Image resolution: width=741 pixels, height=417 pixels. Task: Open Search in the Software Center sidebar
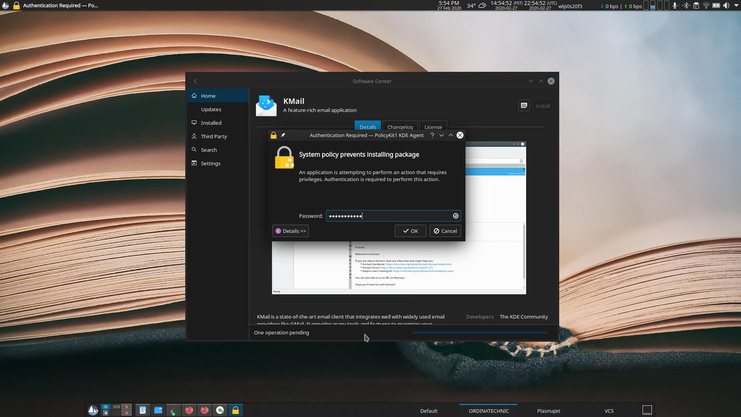click(218, 149)
